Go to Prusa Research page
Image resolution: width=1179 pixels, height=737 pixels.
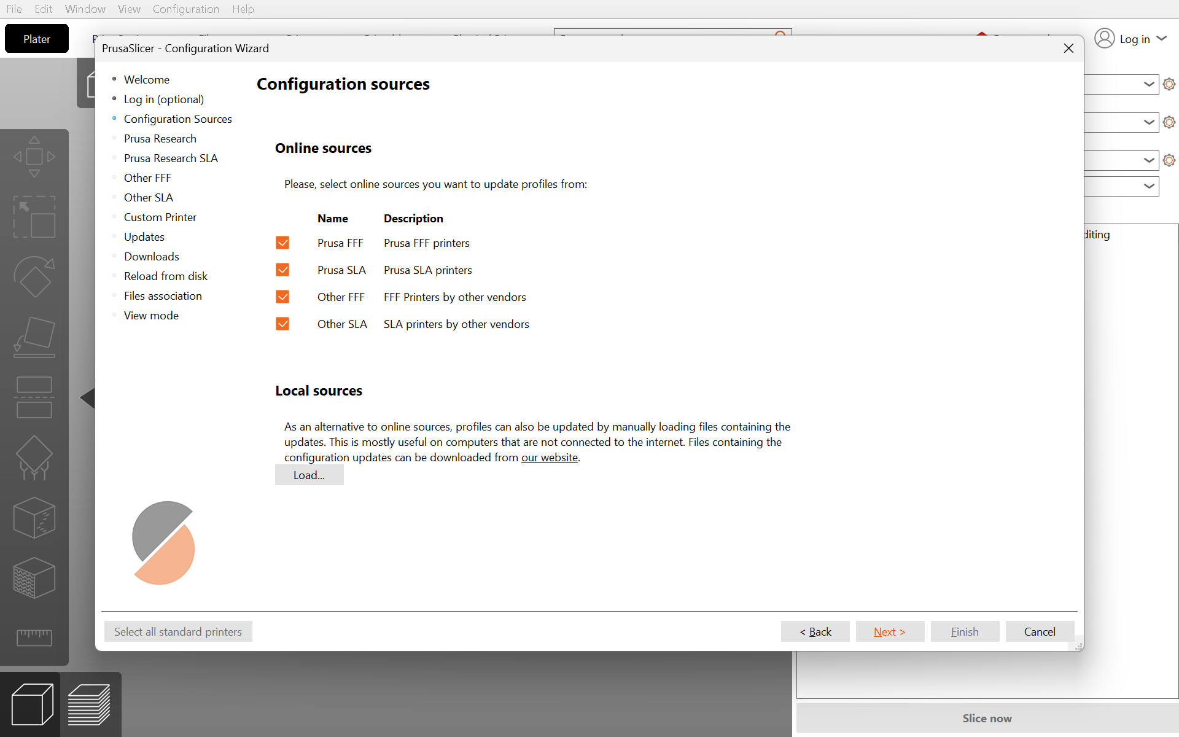[160, 138]
